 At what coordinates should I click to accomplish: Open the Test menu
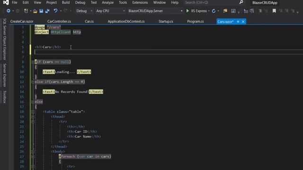pos(94,2)
